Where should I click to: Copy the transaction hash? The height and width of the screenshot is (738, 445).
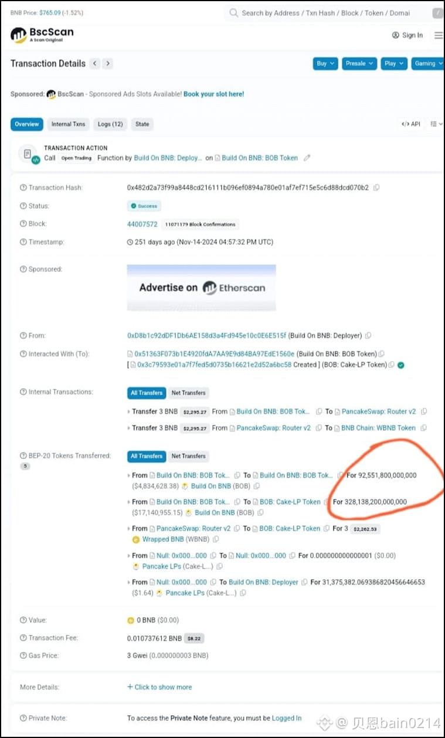tap(376, 188)
